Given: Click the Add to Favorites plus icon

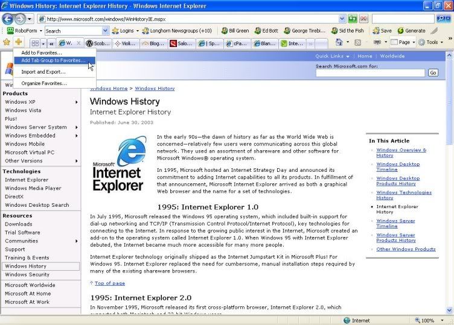Looking at the screenshot, I should click(x=19, y=42).
